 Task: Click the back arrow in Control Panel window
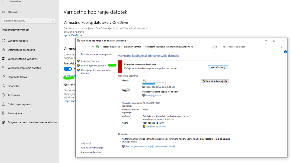[x=79, y=47]
